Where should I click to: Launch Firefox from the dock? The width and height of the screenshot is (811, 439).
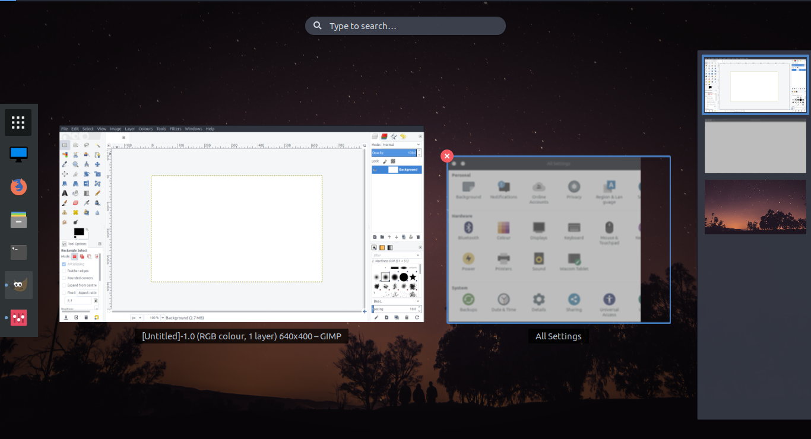tap(18, 187)
